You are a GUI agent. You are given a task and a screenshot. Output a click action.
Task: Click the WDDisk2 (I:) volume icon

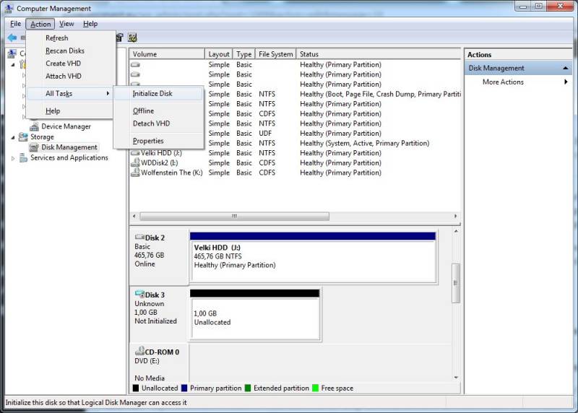pyautogui.click(x=135, y=162)
